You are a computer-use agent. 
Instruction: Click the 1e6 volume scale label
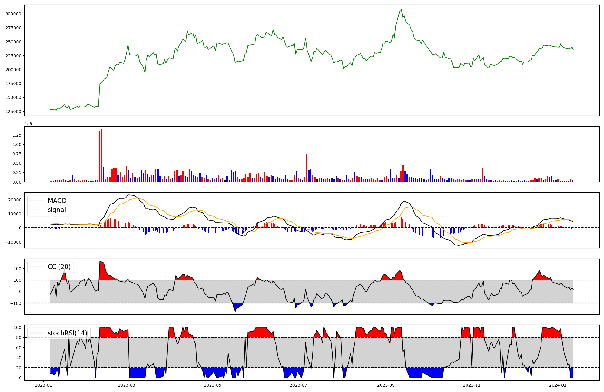click(x=28, y=124)
